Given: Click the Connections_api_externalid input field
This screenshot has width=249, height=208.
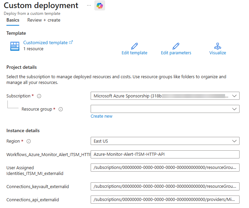Looking at the screenshot, I should click(165, 200).
